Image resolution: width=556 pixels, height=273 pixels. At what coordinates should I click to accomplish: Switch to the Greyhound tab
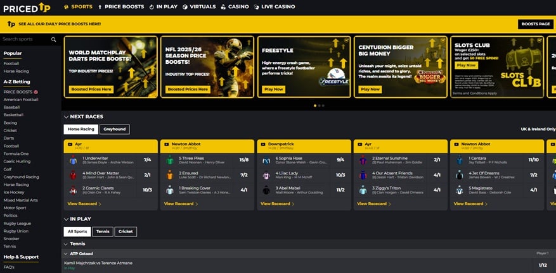115,130
